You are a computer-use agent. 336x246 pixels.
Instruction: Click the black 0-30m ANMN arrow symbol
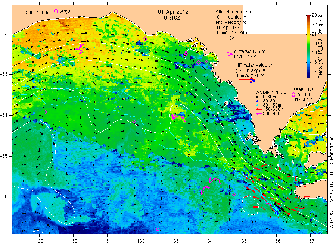(259, 97)
